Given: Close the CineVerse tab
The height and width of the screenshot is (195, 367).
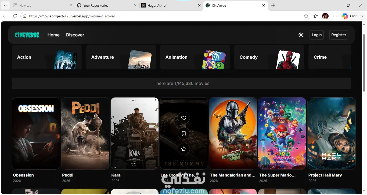Looking at the screenshot, I should pos(264,5).
